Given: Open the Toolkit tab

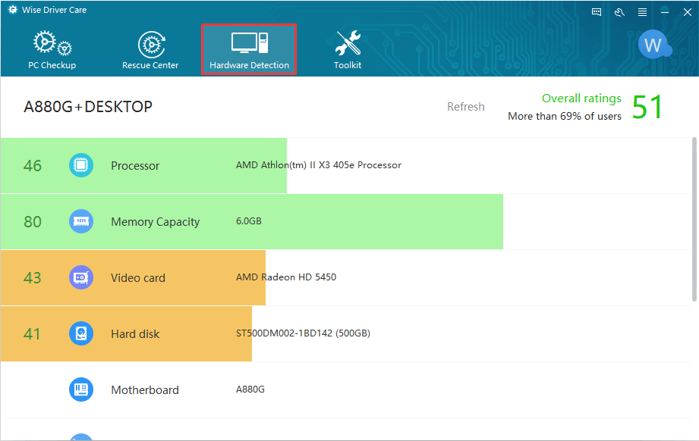Looking at the screenshot, I should tap(348, 50).
